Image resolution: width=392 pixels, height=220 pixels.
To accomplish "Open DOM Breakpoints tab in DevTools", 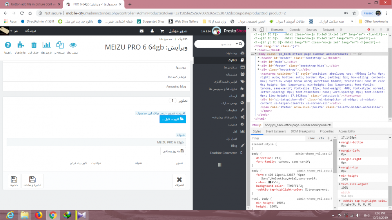I will tap(303, 131).
